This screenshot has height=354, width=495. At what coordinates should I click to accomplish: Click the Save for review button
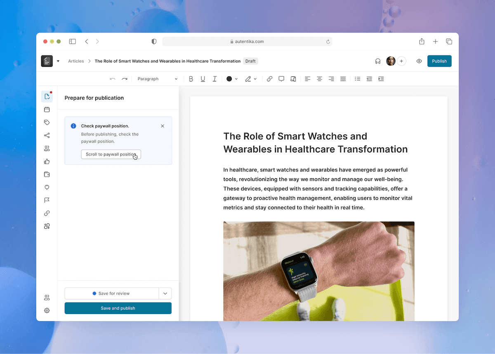click(112, 293)
